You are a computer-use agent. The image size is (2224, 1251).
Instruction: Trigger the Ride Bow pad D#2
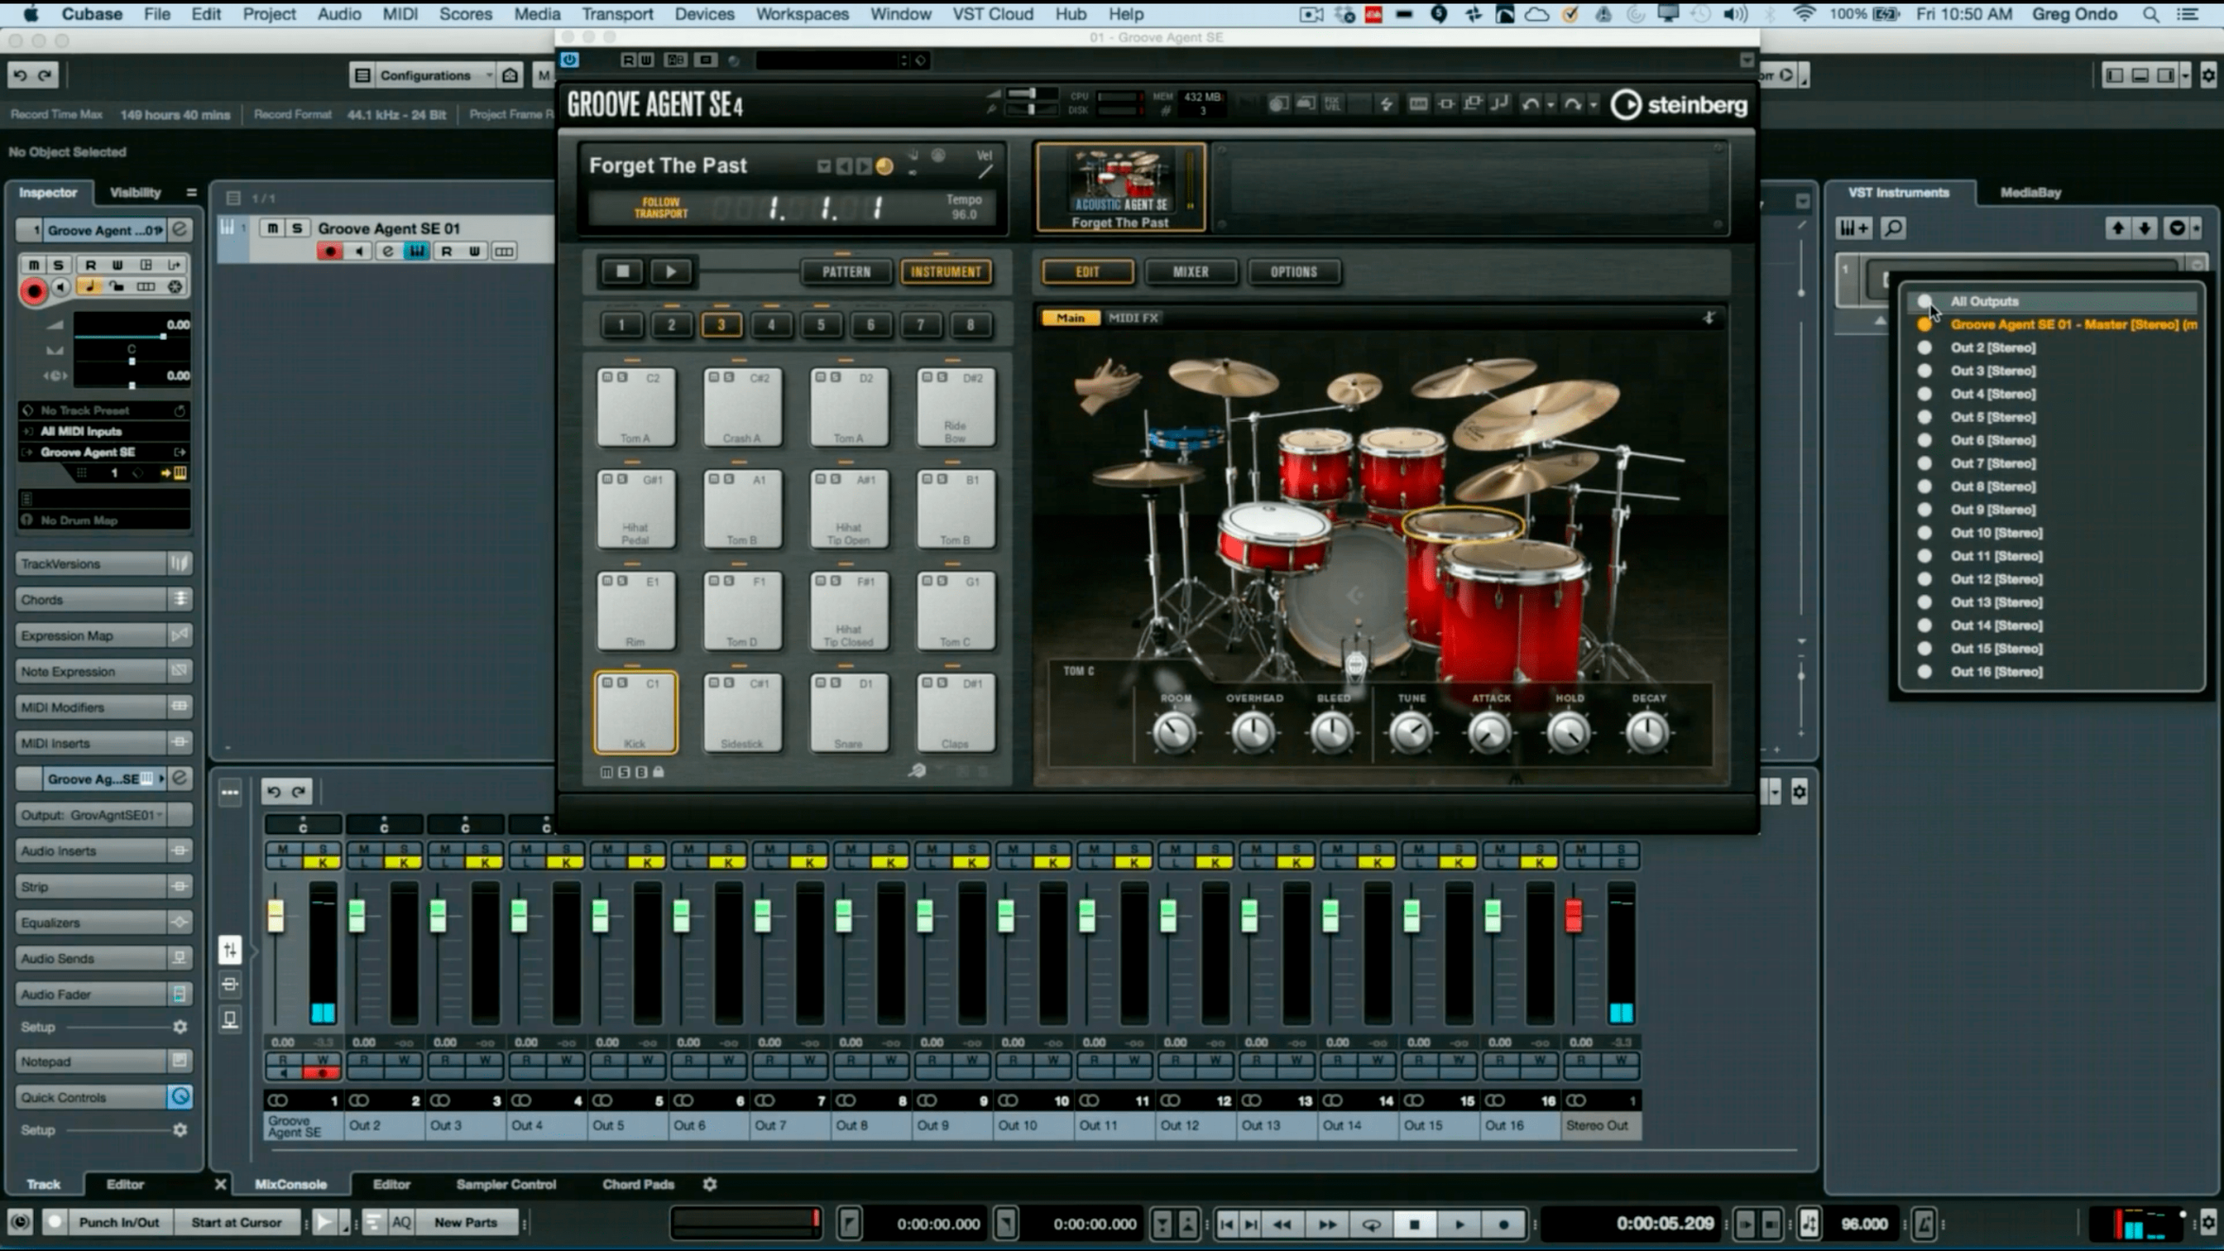pyautogui.click(x=956, y=407)
